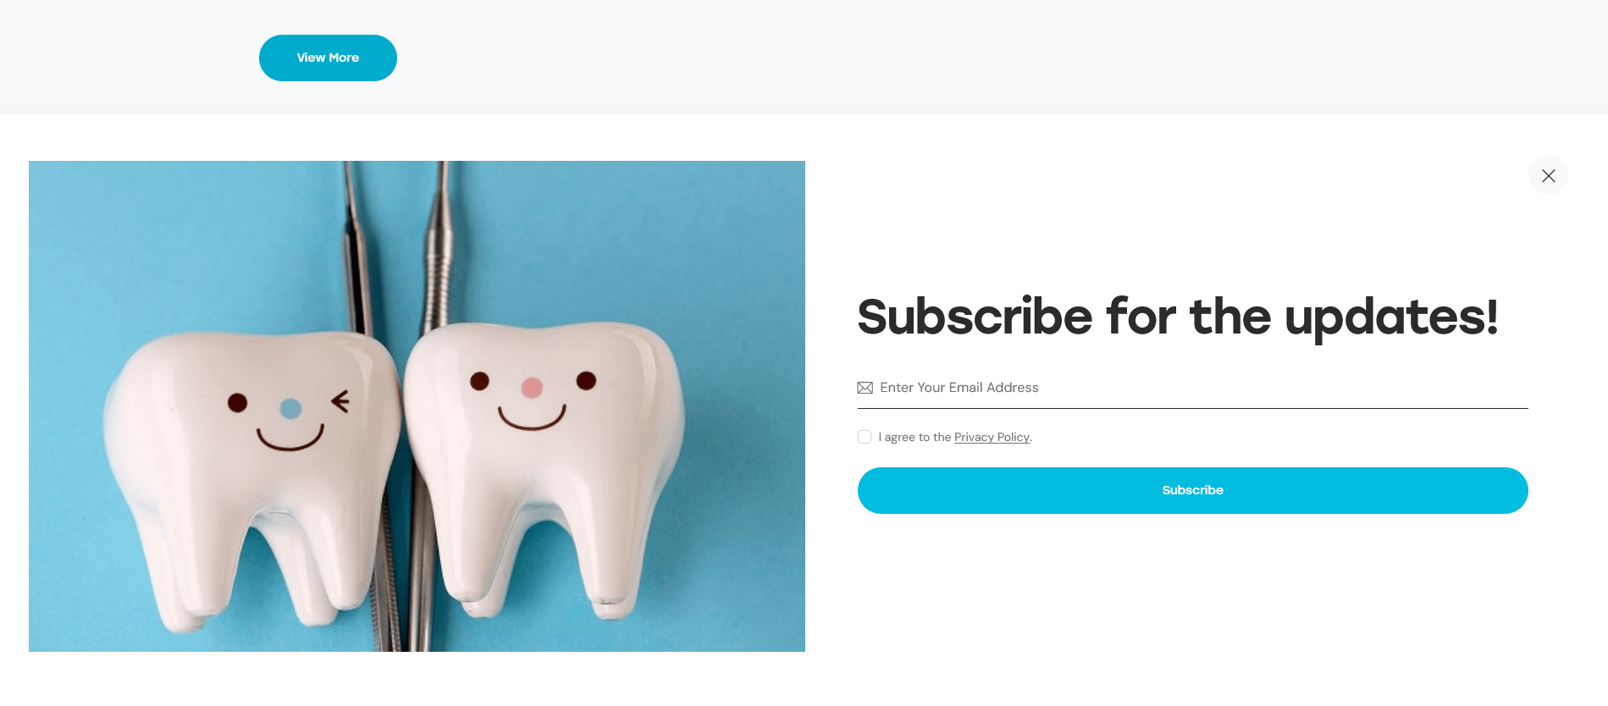This screenshot has height=706, width=1608.
Task: Tick the privacy policy agreement checkbox
Action: pyautogui.click(x=865, y=437)
